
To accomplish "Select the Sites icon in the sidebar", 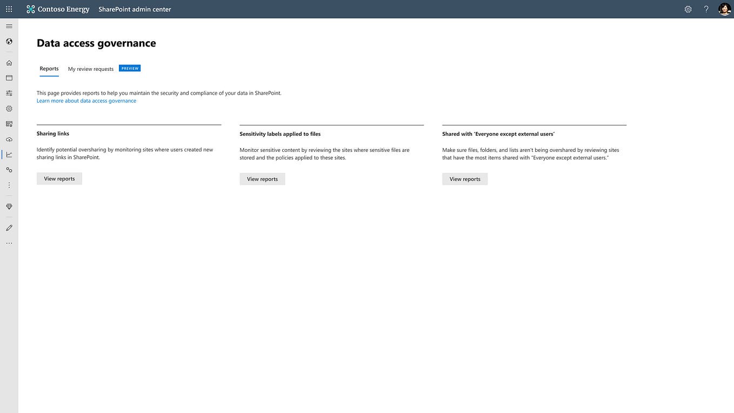I will [x=9, y=77].
